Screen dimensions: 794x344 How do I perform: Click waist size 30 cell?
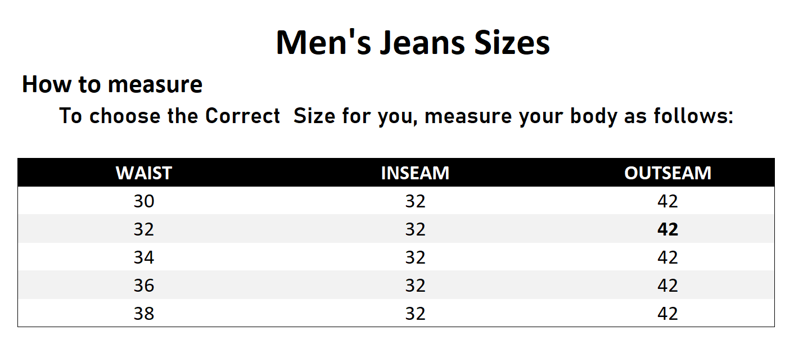click(144, 201)
